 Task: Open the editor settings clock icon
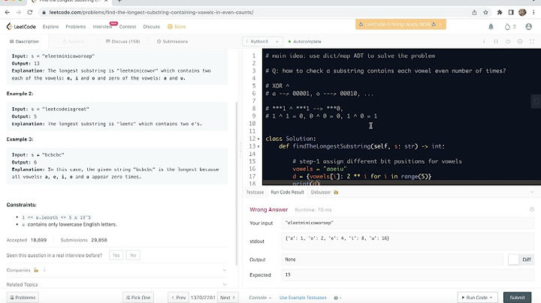(520, 41)
